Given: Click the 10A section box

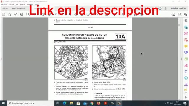Looking at the screenshot, I should tap(120, 37).
